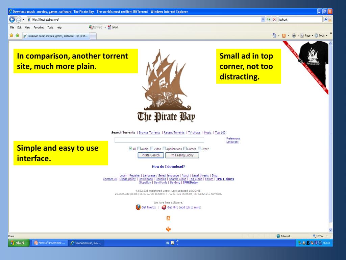
Task: Open the TPB T-shirts link
Action: [x=225, y=179]
